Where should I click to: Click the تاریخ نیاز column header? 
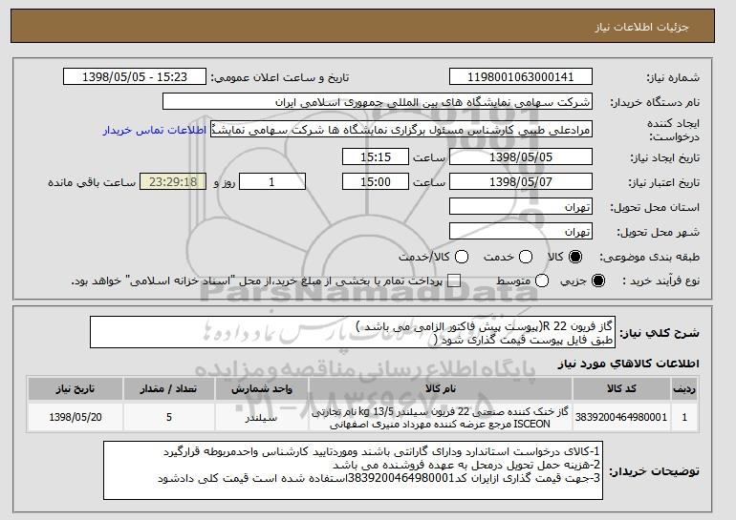[76, 389]
